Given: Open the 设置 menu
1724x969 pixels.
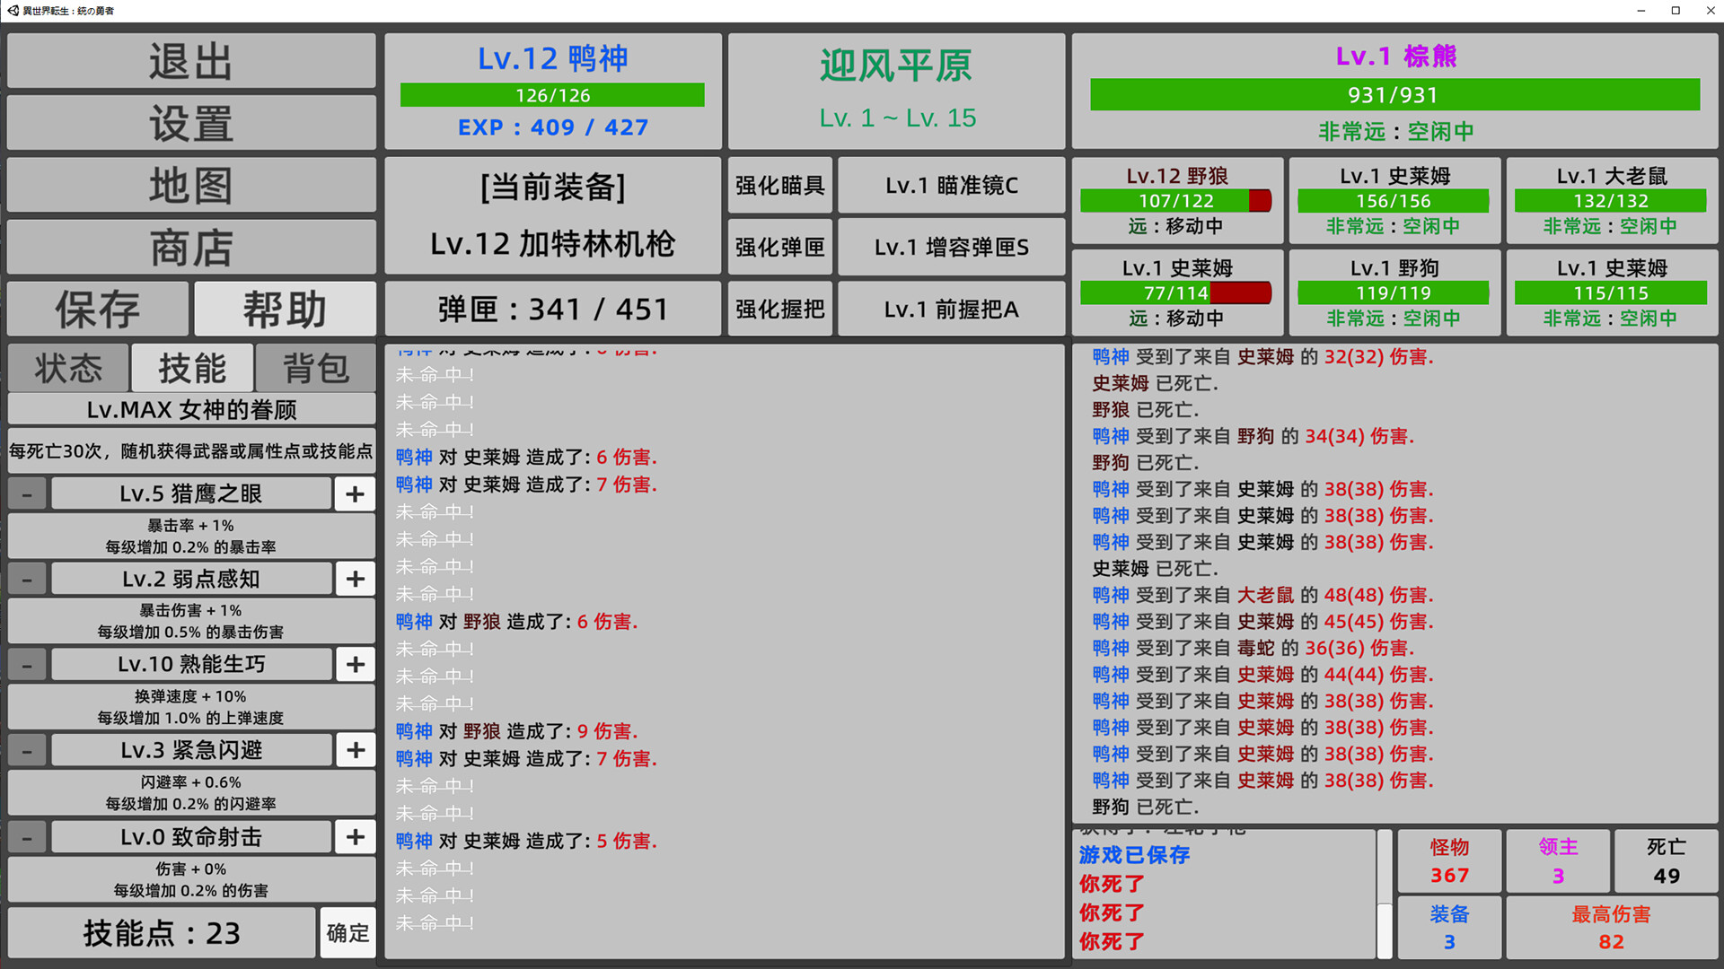Looking at the screenshot, I should click(191, 123).
